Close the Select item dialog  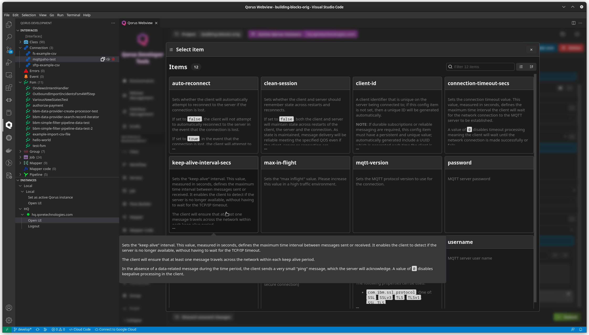[531, 50]
